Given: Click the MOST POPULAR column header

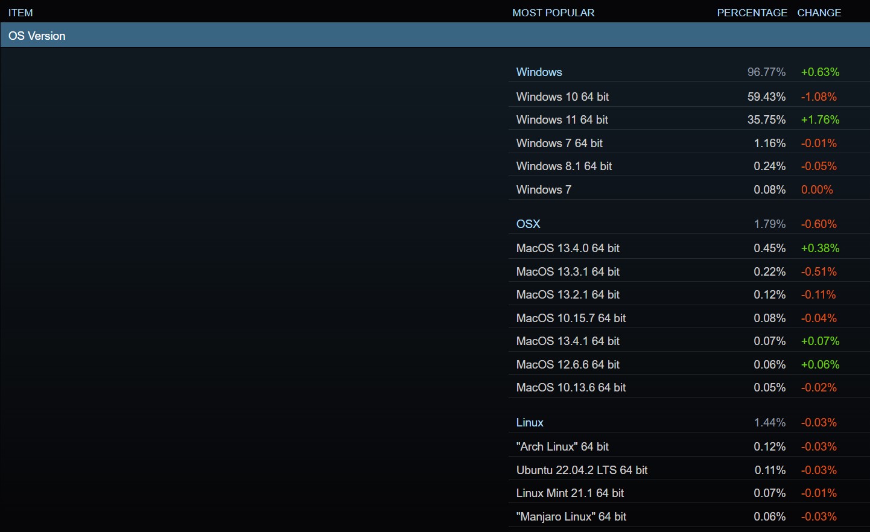Looking at the screenshot, I should [x=553, y=13].
